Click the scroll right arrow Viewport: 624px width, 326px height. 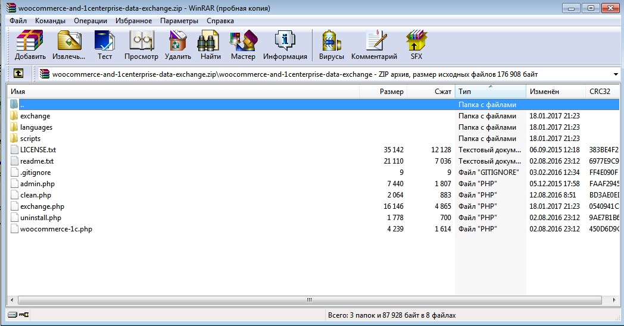[614, 300]
